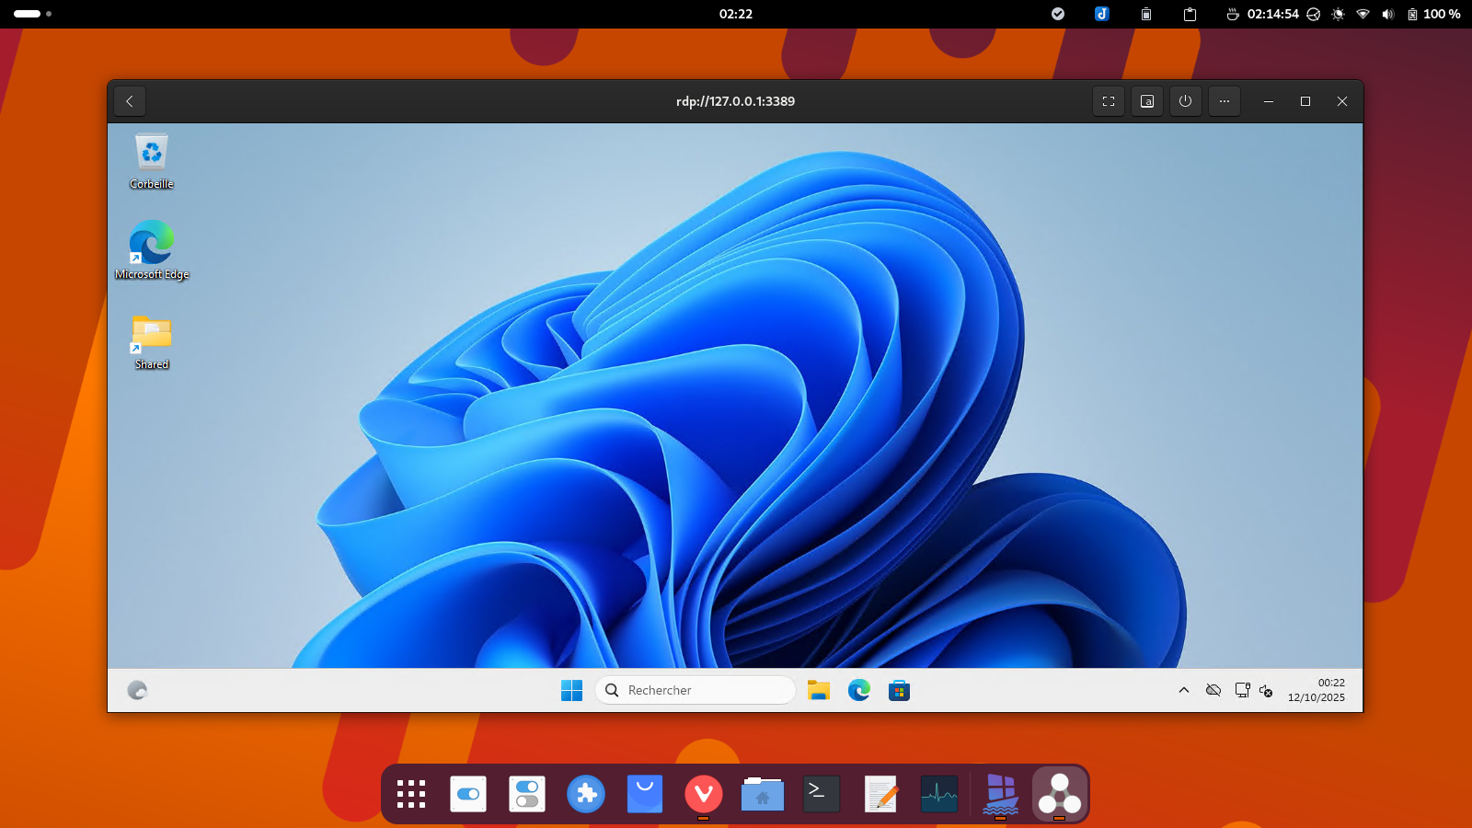Show applications grid in the dock
This screenshot has height=828, width=1472.
point(411,794)
